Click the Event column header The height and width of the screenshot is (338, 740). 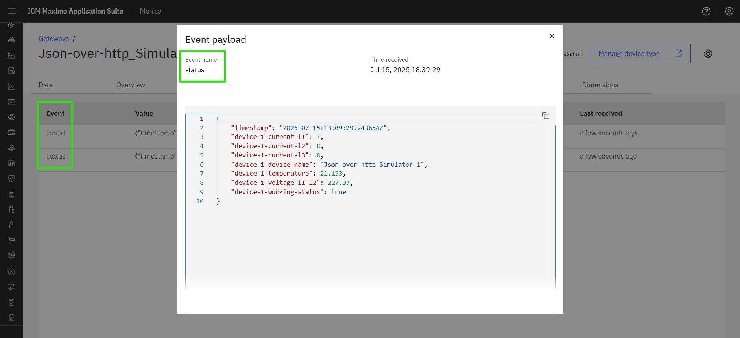pyautogui.click(x=56, y=113)
